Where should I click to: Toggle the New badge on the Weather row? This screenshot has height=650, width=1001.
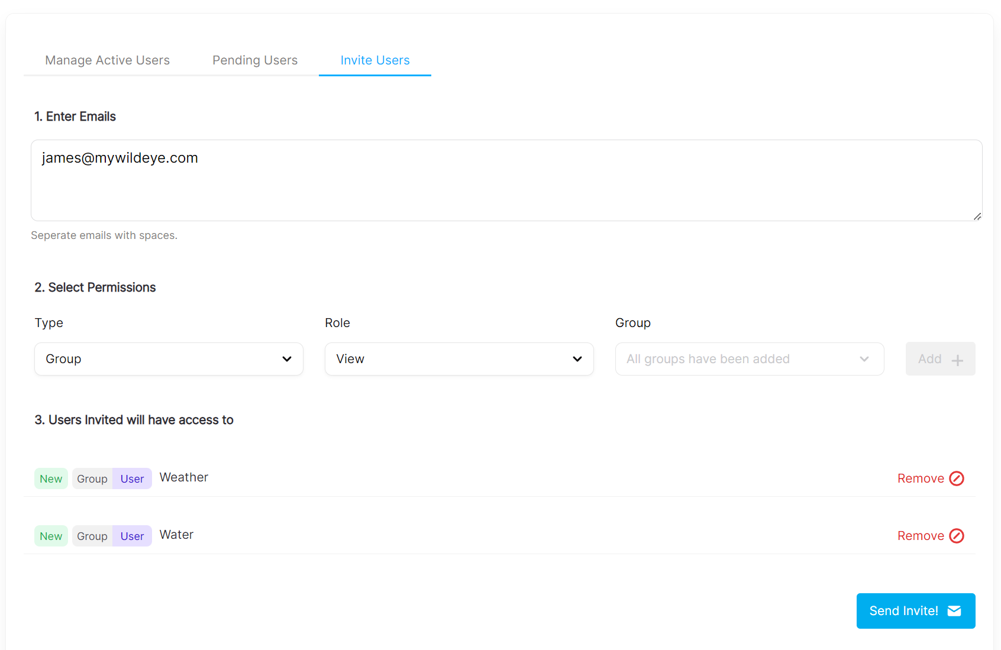(x=51, y=478)
